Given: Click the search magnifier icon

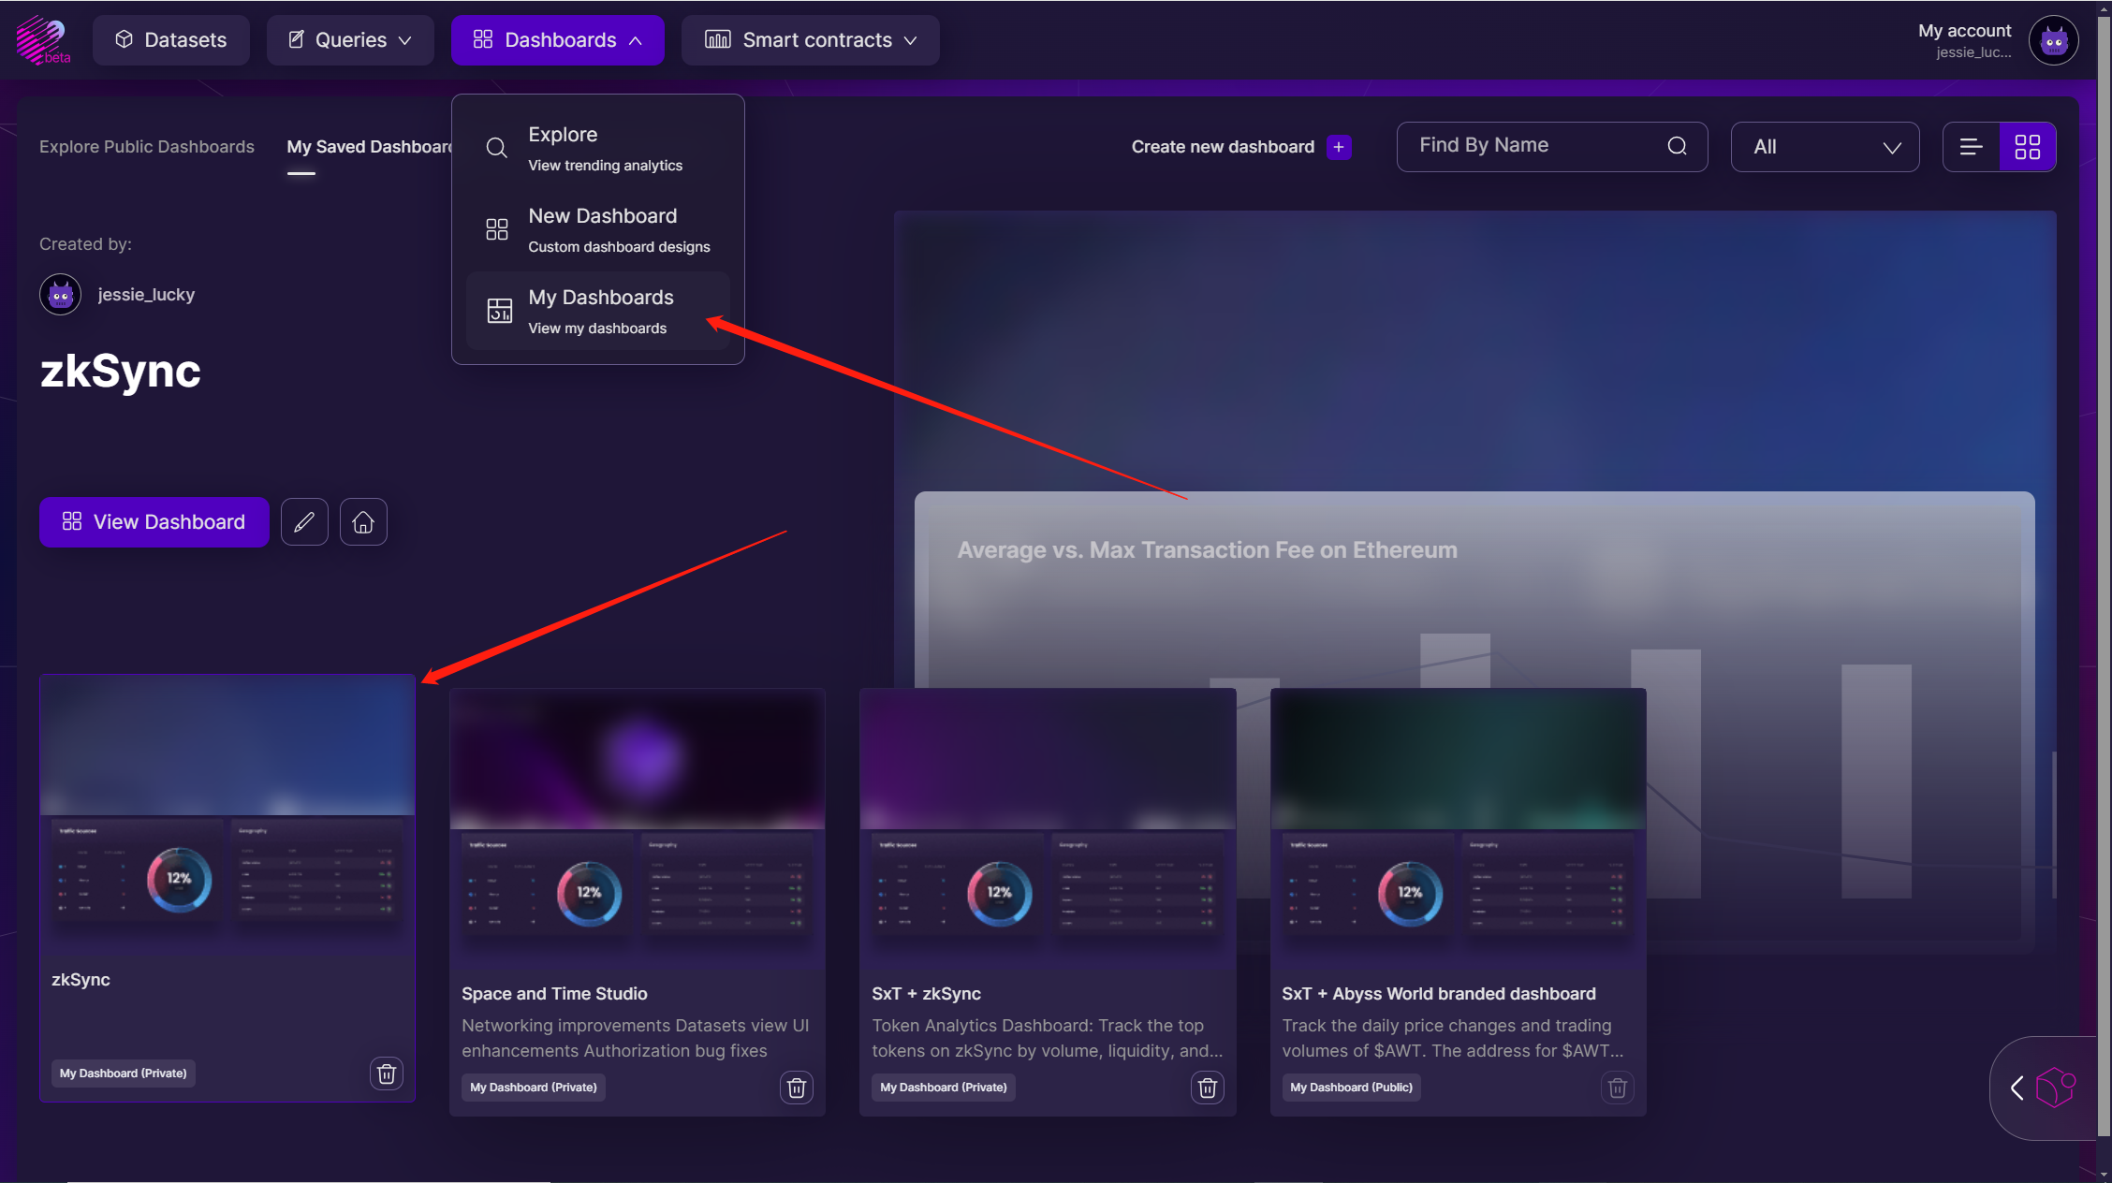Looking at the screenshot, I should 1677,146.
